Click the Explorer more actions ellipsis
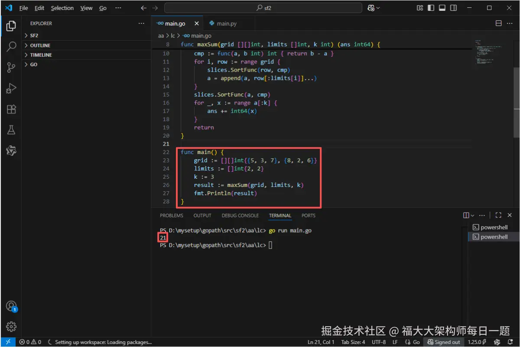This screenshot has width=520, height=347. tap(142, 23)
